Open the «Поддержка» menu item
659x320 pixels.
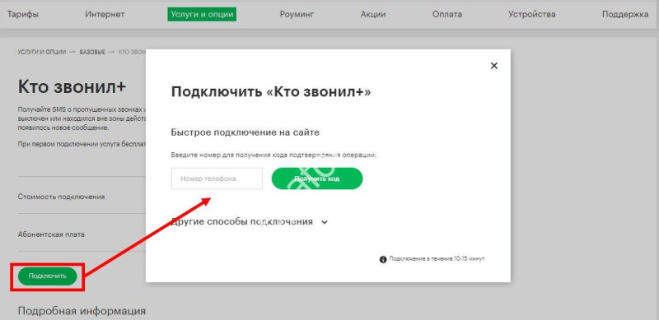click(625, 14)
